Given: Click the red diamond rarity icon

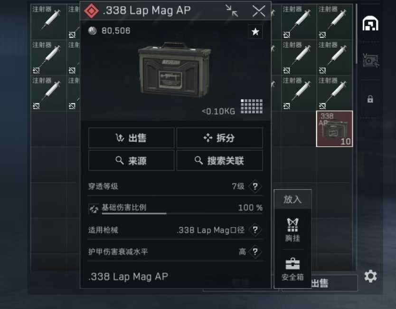Looking at the screenshot, I should 92,11.
